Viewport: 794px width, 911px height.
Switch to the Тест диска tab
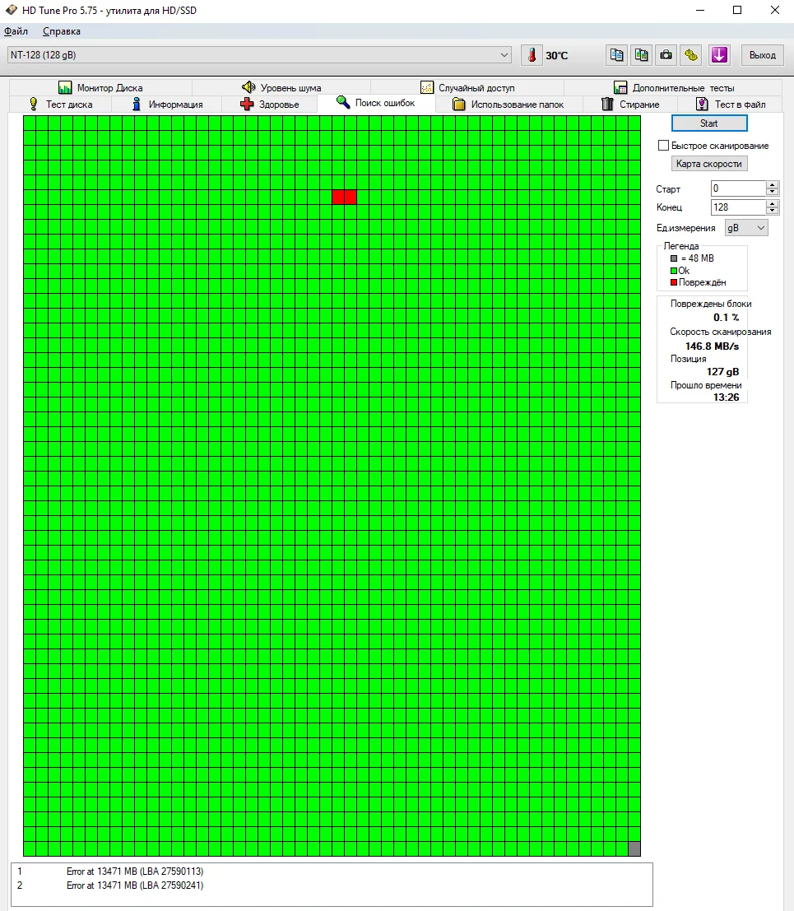(60, 104)
